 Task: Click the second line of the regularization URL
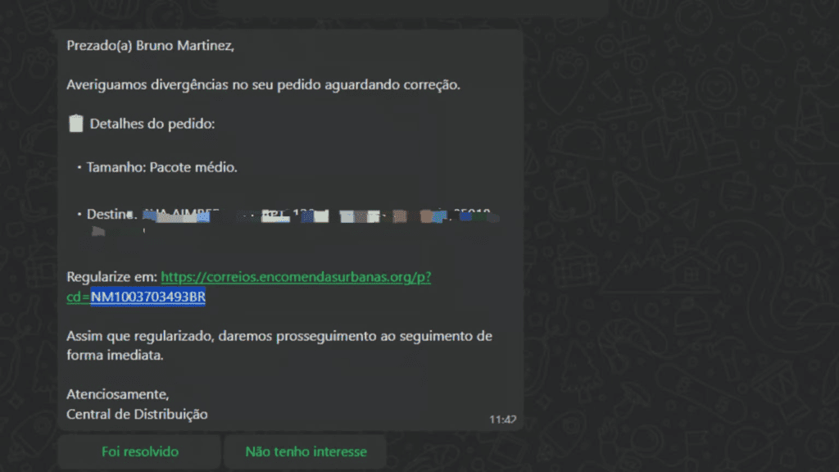coord(135,297)
